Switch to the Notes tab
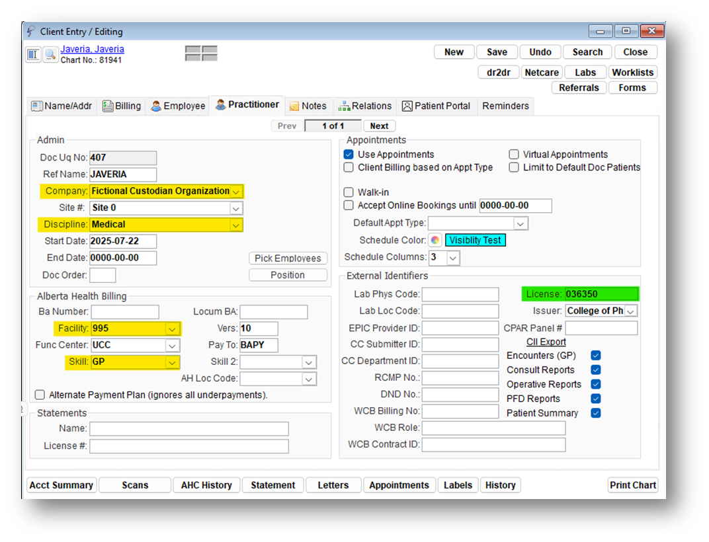Screen dimensions: 709x542 [x=308, y=106]
